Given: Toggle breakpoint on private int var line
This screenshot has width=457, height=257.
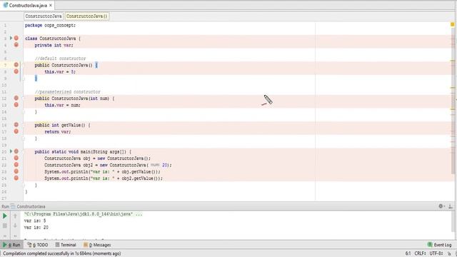Looking at the screenshot, I should point(16,45).
